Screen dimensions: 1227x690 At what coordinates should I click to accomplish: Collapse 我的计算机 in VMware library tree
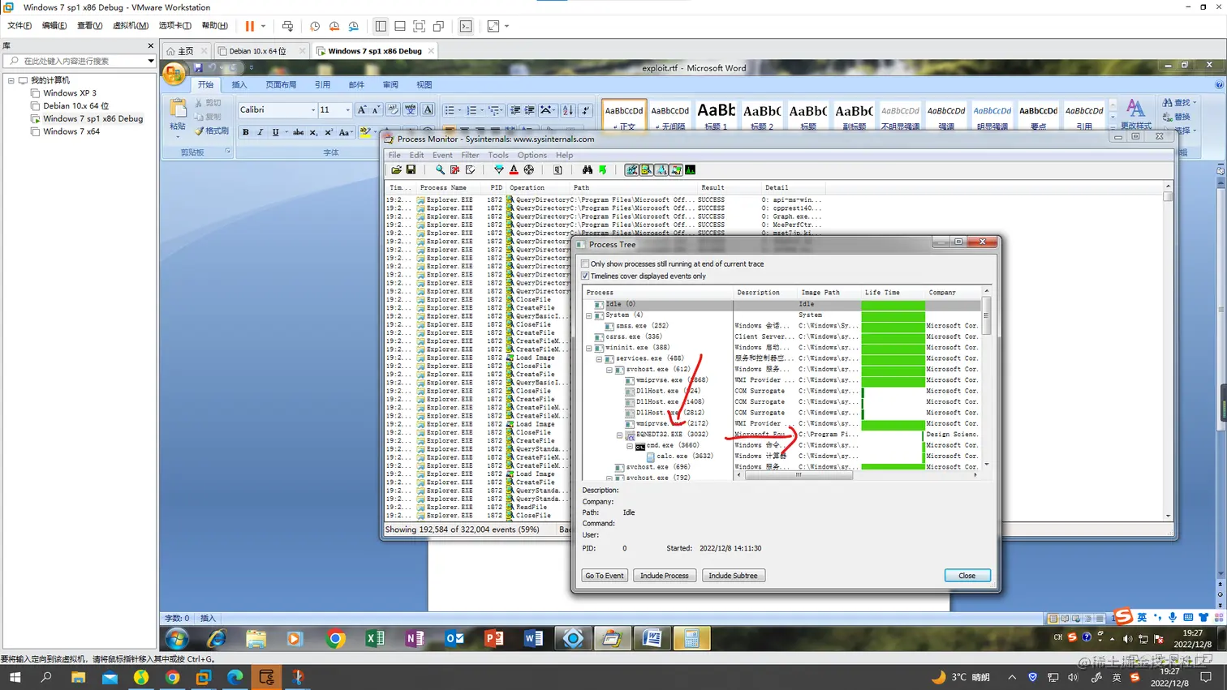click(11, 80)
